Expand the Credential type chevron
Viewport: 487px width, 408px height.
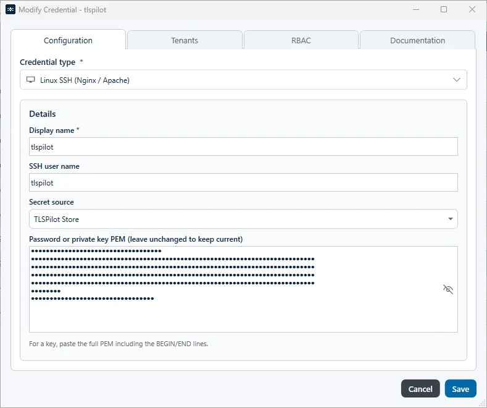point(457,80)
